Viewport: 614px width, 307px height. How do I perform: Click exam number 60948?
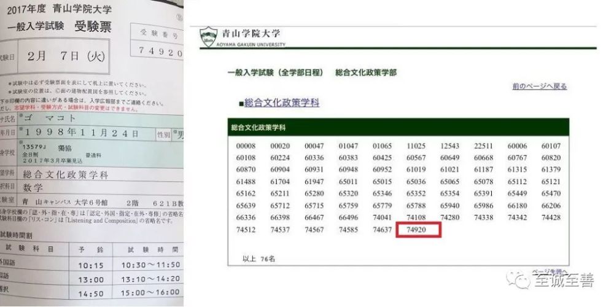(x=348, y=169)
